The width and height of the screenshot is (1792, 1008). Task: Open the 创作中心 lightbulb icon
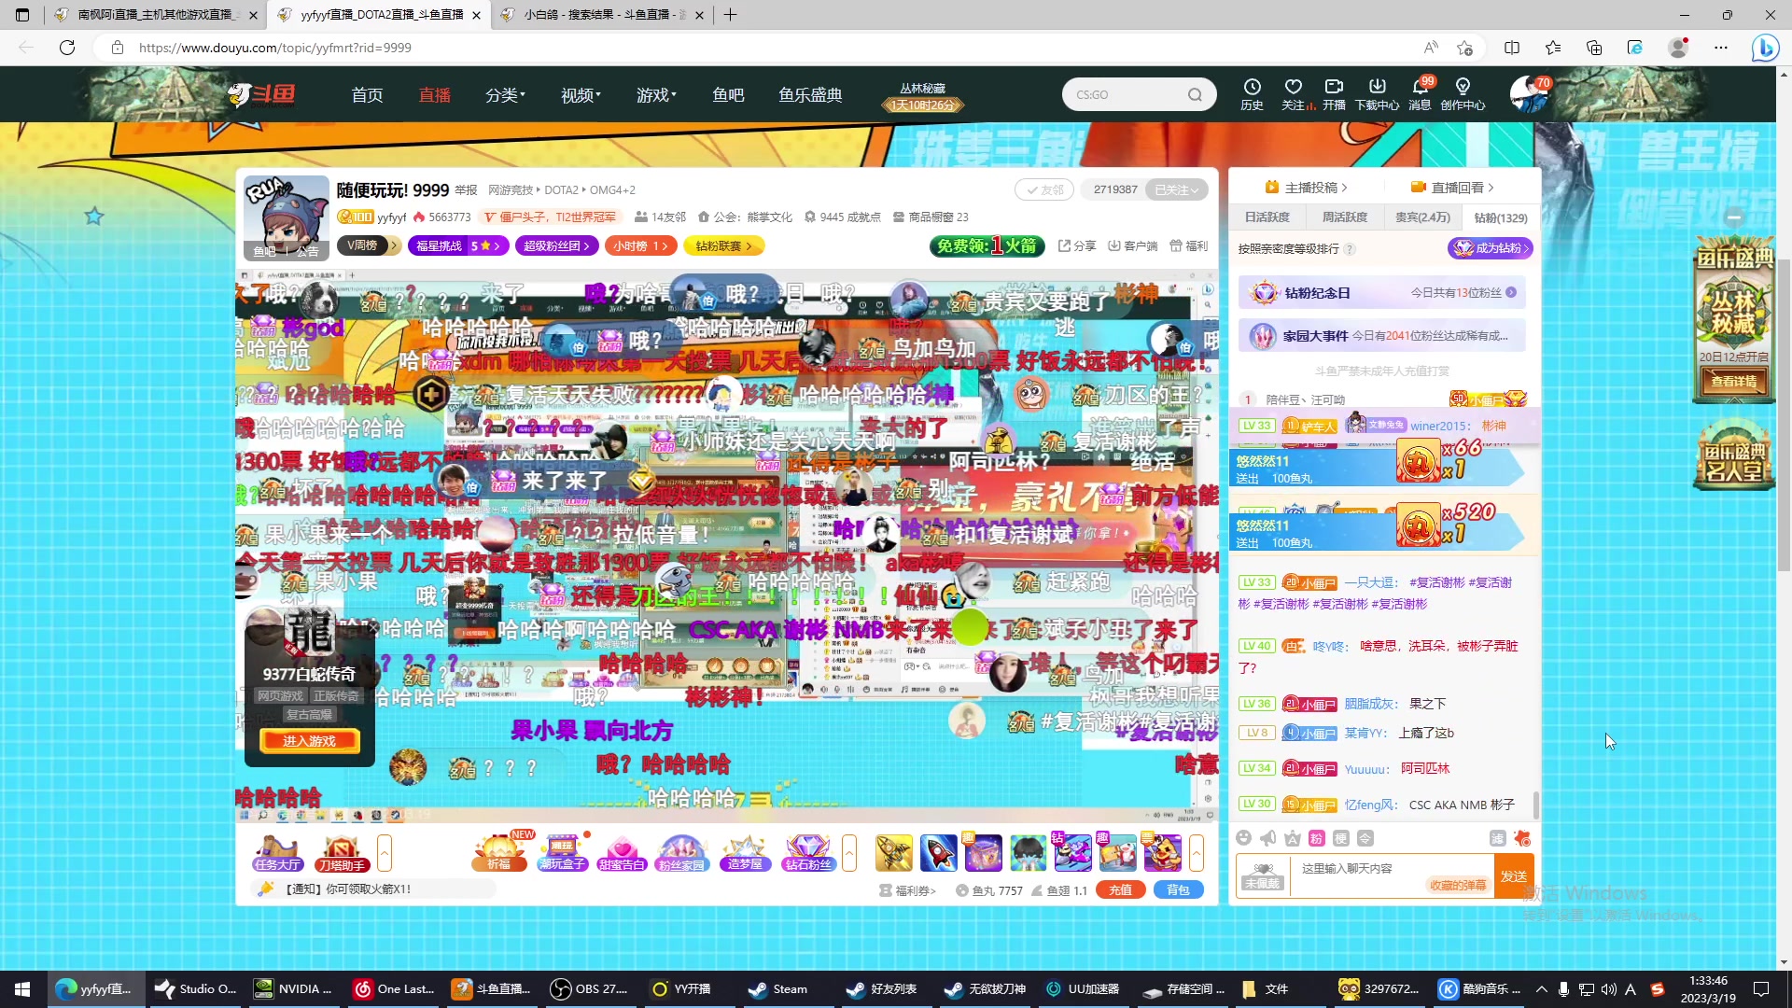click(1463, 93)
